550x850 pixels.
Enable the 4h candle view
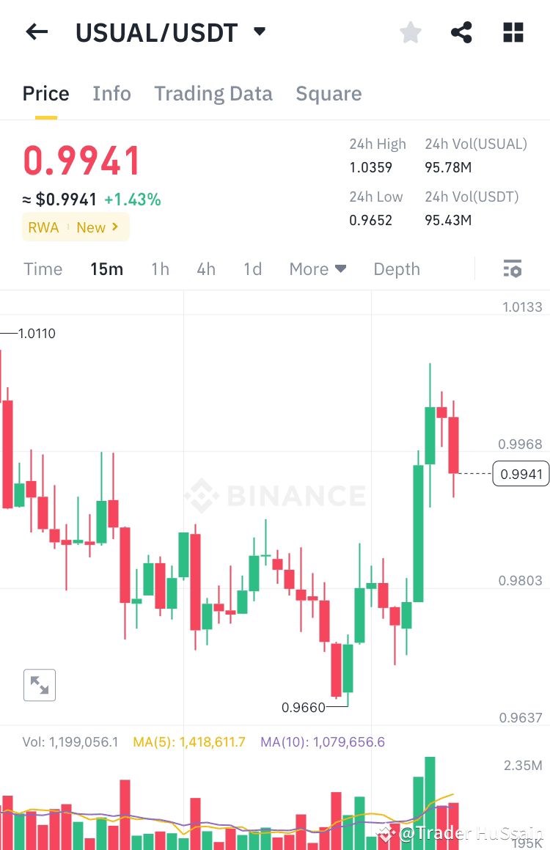pos(206,268)
